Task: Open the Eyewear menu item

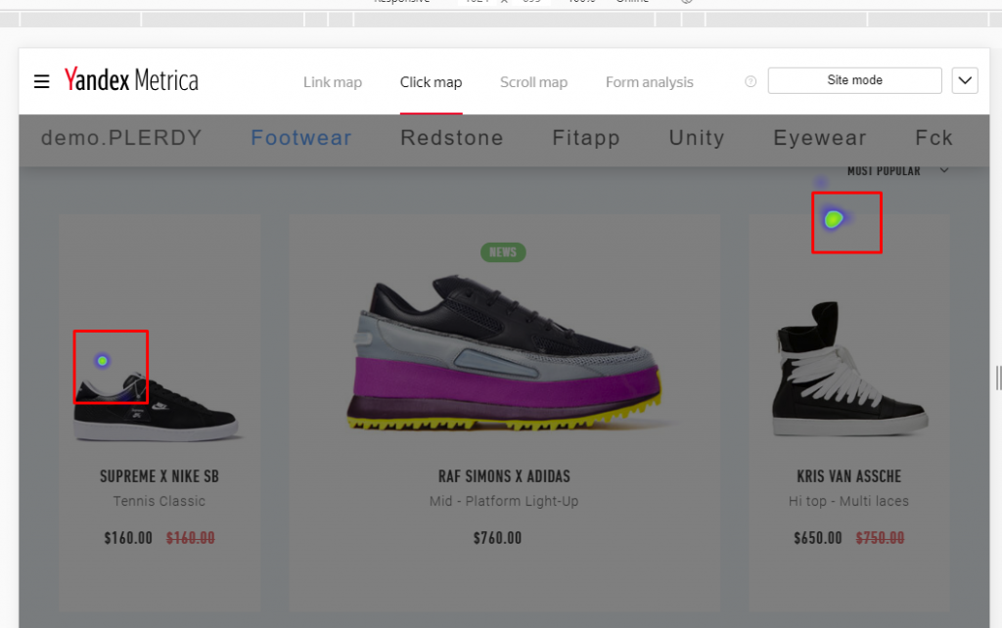Action: coord(820,138)
